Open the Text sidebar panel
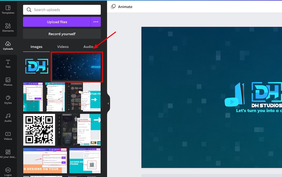 coord(8,64)
